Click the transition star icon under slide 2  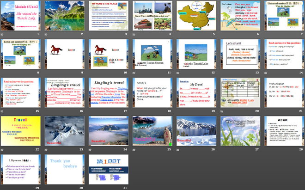click(46, 34)
